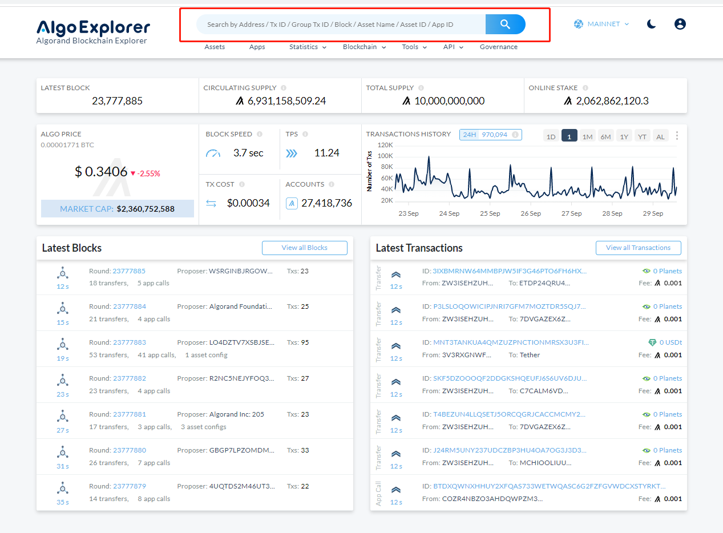Focus the search by address input field
The image size is (723, 533).
(341, 25)
